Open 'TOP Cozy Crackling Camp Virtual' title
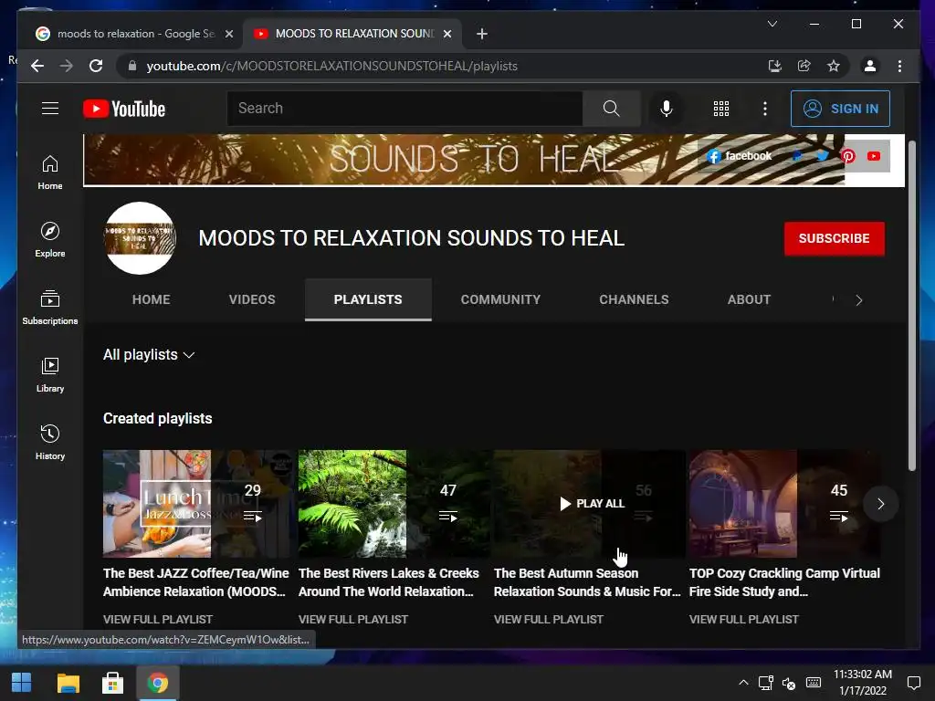935x701 pixels. point(784,582)
